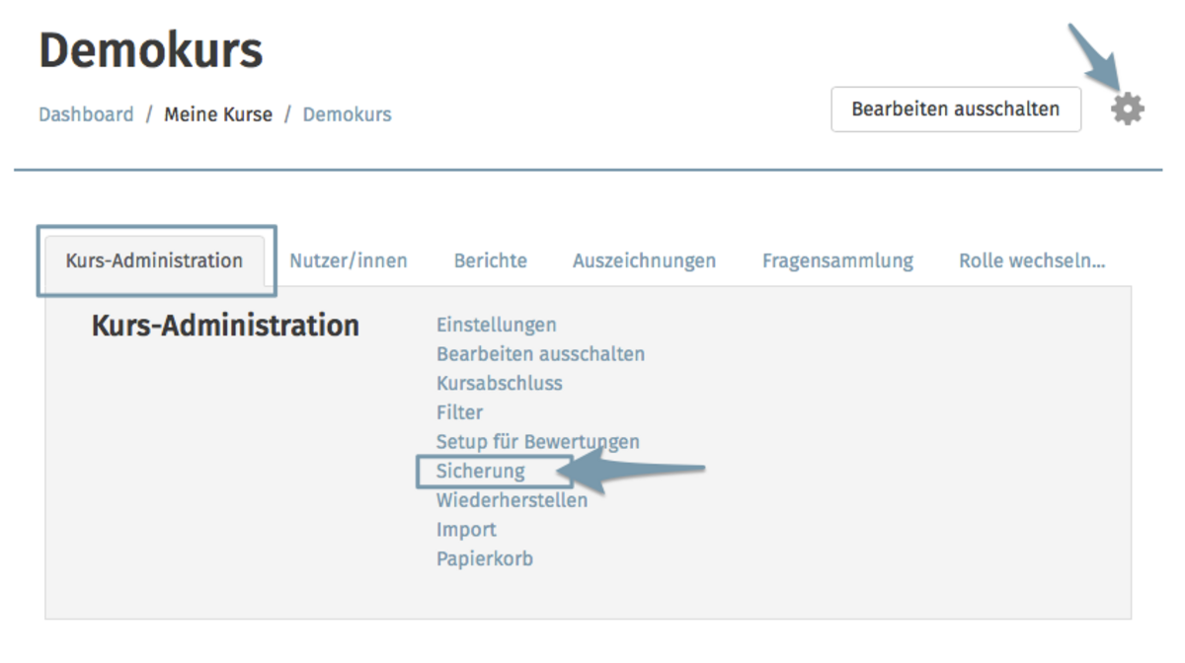Screen dimensions: 1185x663
Task: Go to Dashboard breadcrumb link
Action: tap(86, 114)
